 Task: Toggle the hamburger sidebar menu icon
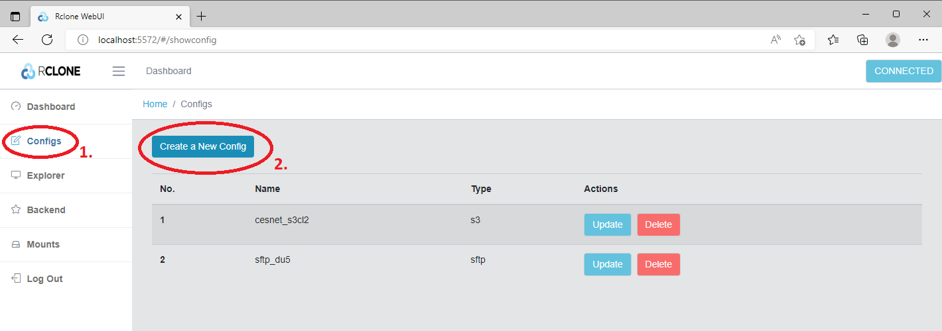[x=119, y=71]
